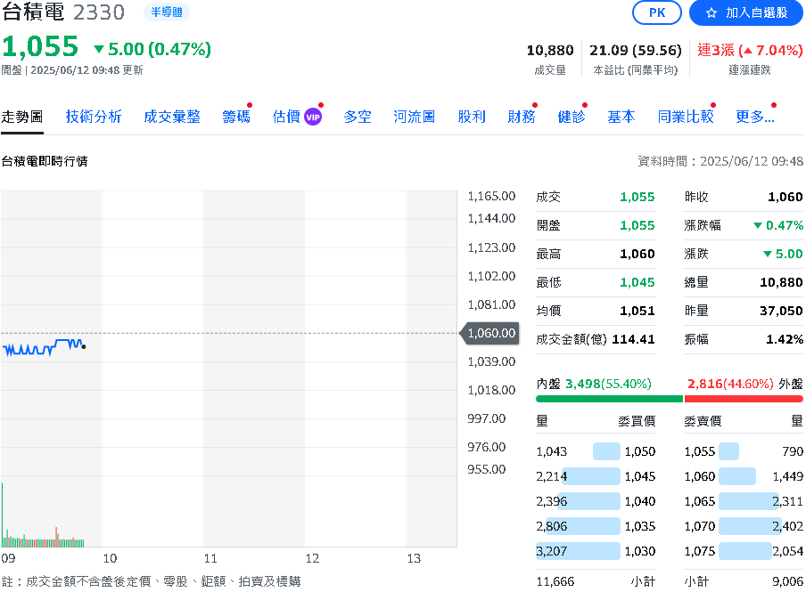View the 股利 dividend tab
Screen dimensions: 806x592
tap(472, 117)
